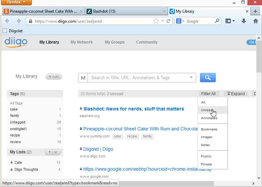The width and height of the screenshot is (262, 187).
Task: Open the Google search engine selector
Action: click(180, 21)
